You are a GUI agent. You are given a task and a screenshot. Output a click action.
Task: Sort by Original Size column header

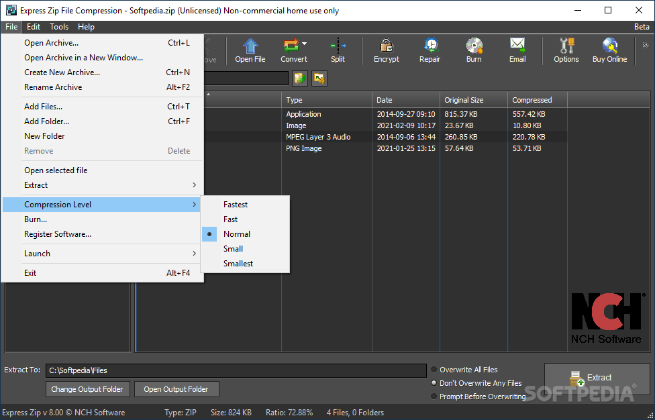coord(474,100)
